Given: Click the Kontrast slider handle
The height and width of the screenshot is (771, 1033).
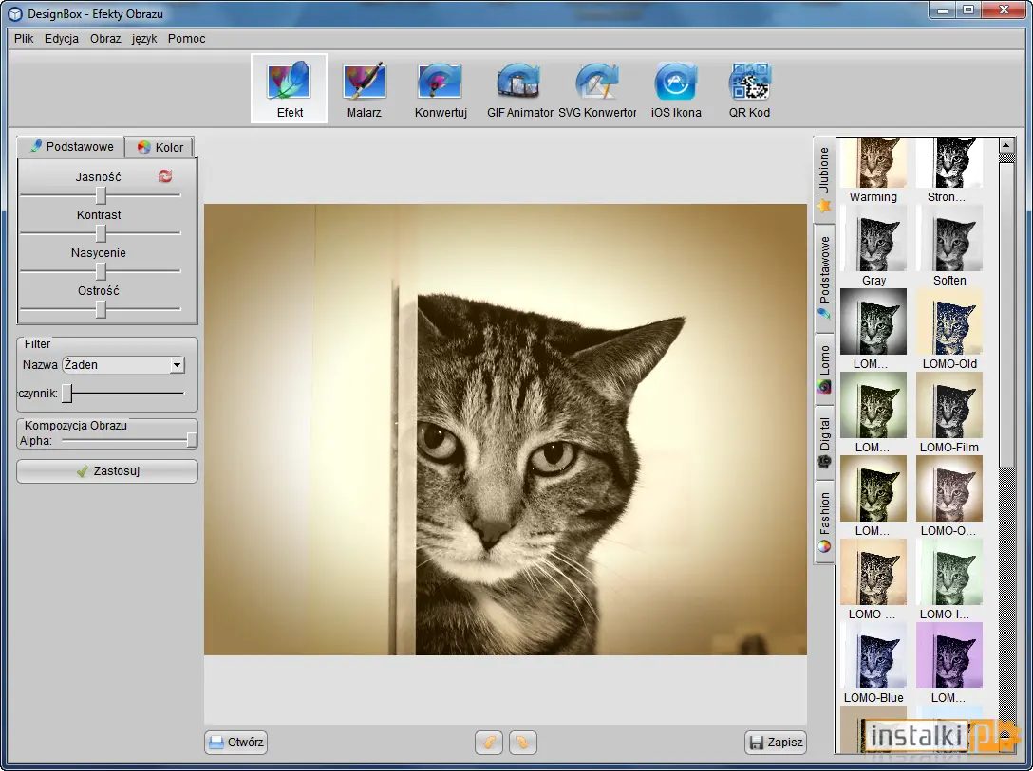Looking at the screenshot, I should tap(101, 233).
